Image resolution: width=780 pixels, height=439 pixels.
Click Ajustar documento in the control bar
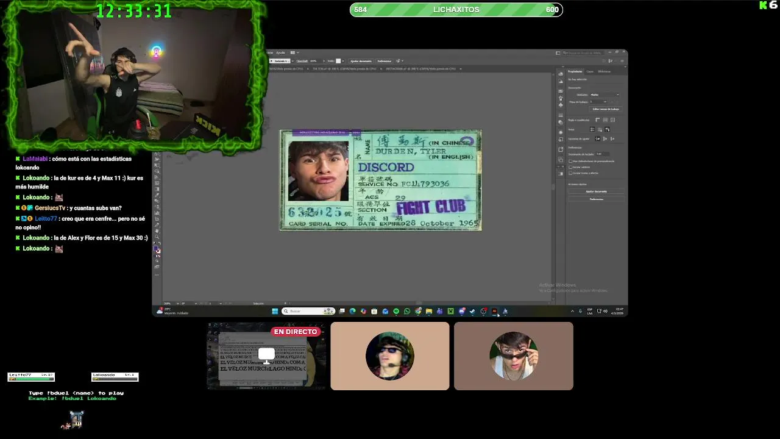[361, 61]
